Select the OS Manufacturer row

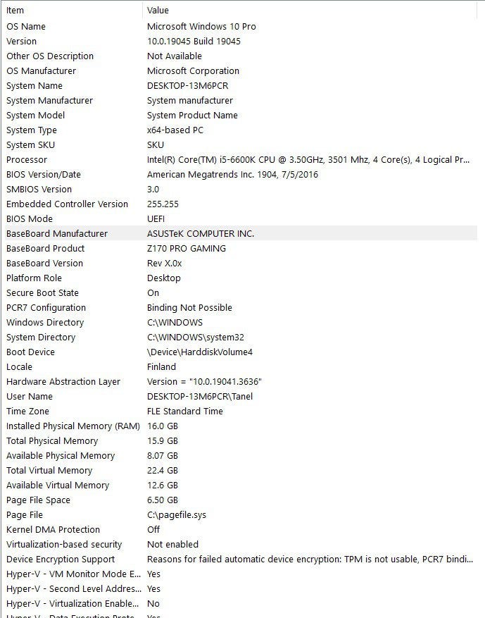(241, 71)
